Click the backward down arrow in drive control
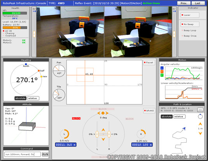This screenshot has width=208, height=161. (103, 139)
